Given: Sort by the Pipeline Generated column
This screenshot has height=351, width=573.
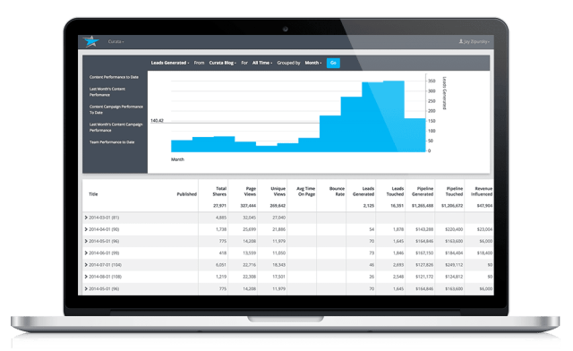Looking at the screenshot, I should (x=423, y=192).
